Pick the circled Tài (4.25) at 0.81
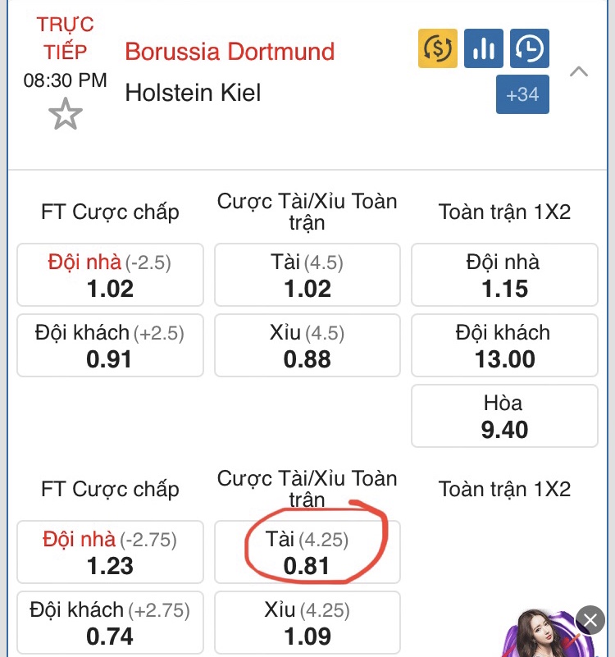 pyautogui.click(x=307, y=552)
